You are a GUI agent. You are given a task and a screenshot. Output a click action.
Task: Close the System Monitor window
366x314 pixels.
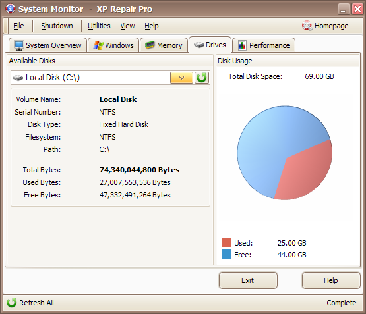357,9
